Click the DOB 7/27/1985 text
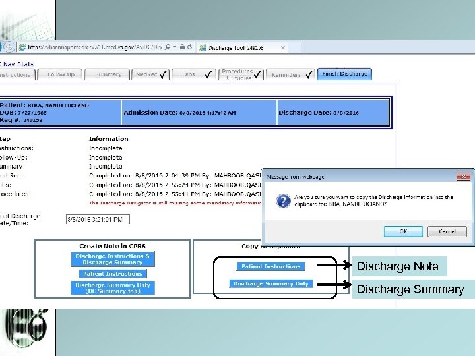 coord(23,113)
